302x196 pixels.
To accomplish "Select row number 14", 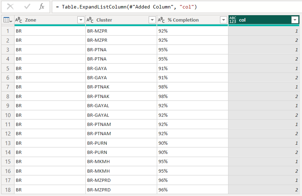I will coord(8,152).
